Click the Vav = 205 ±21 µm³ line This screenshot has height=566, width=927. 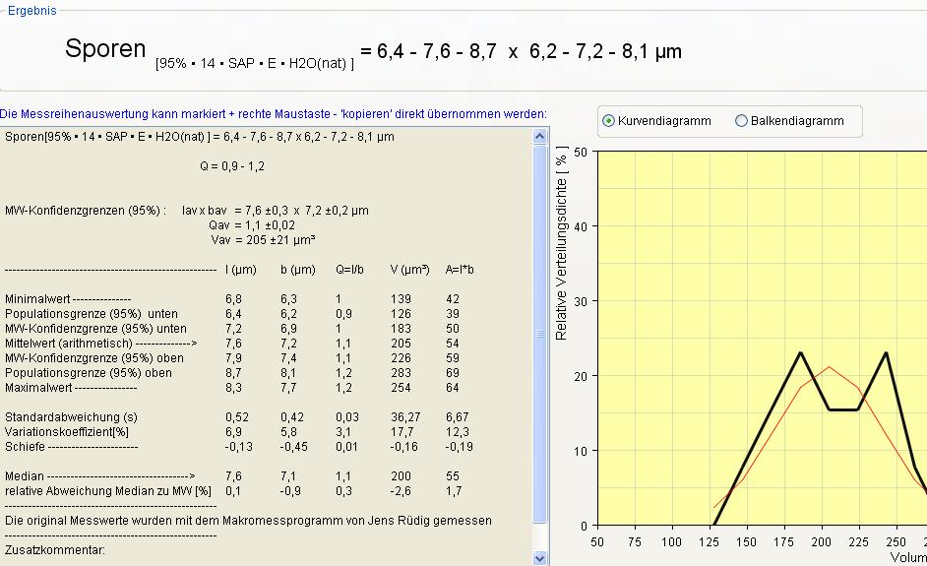[263, 240]
